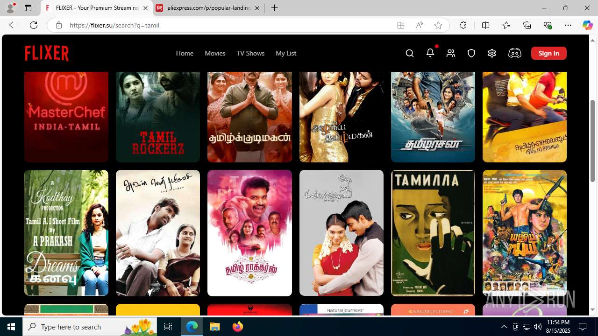Close the aliexpress tab

[x=257, y=8]
